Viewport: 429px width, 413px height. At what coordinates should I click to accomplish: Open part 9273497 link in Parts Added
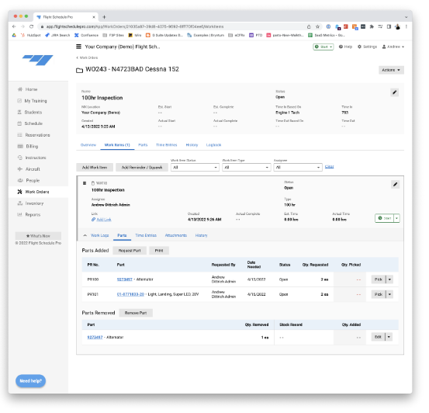124,279
